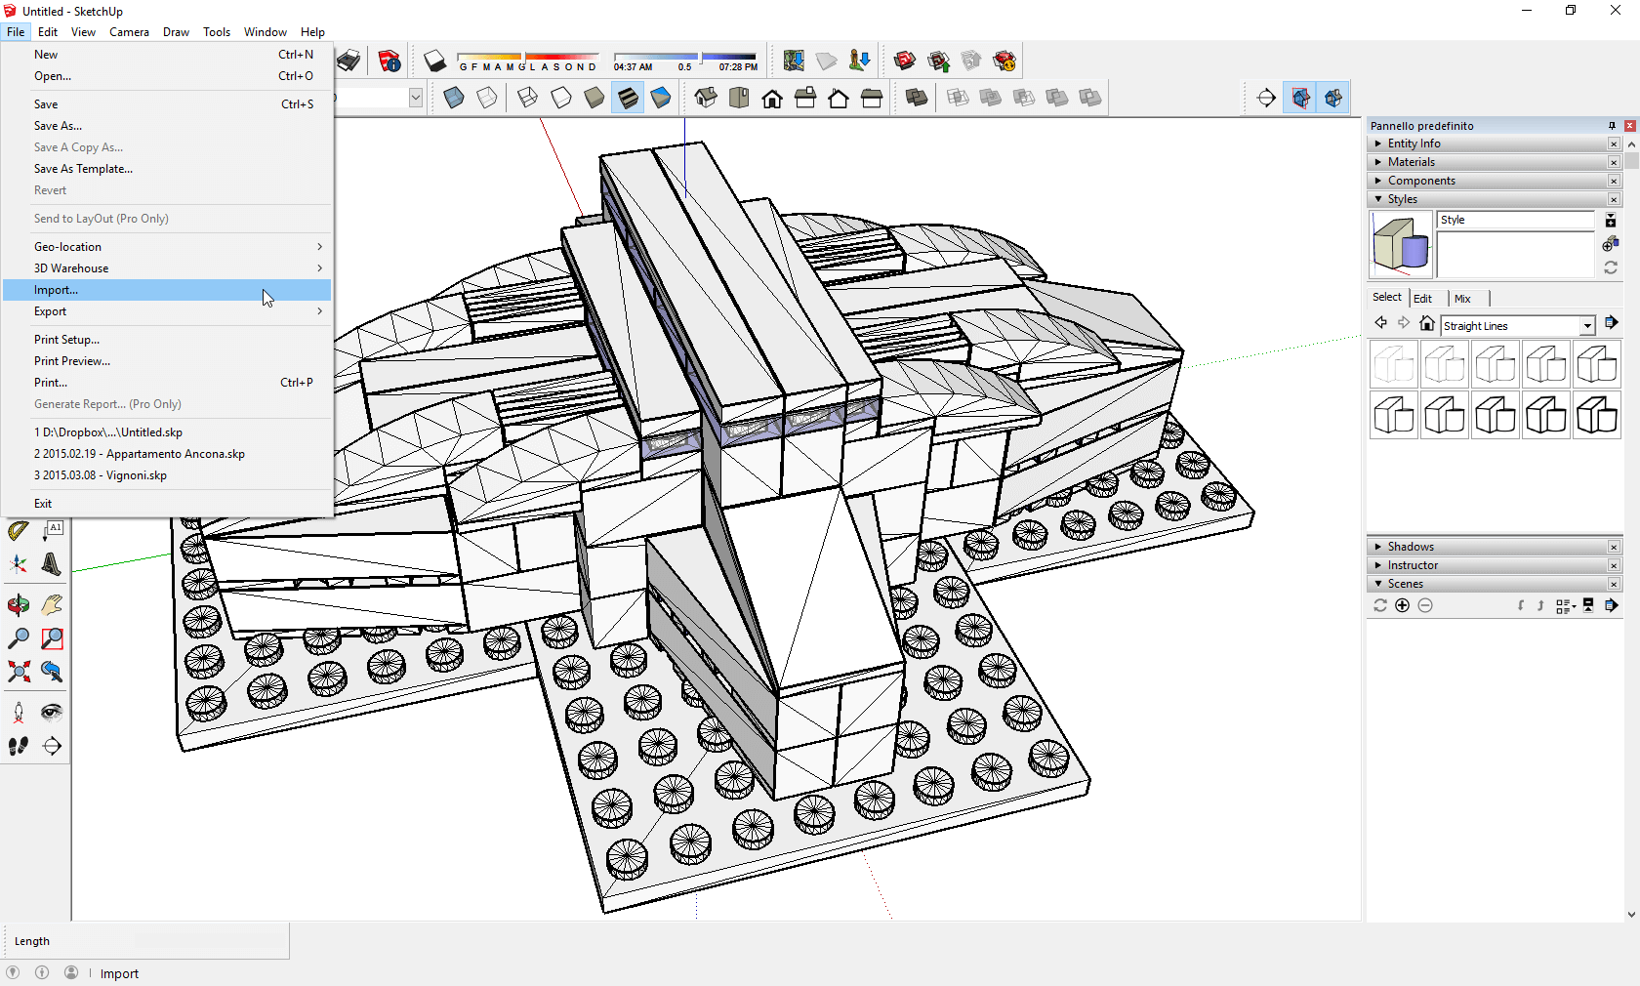Click the Photo Textures toolbar icon
The image size is (1640, 986).
pos(859,62)
